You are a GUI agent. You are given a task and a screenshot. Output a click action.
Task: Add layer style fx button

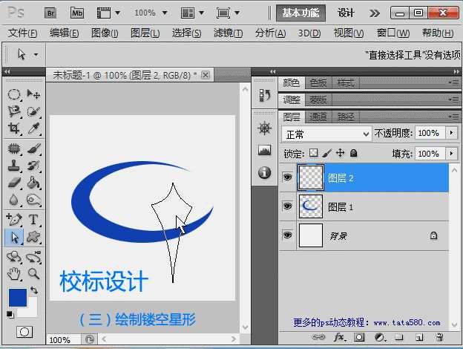coord(339,337)
